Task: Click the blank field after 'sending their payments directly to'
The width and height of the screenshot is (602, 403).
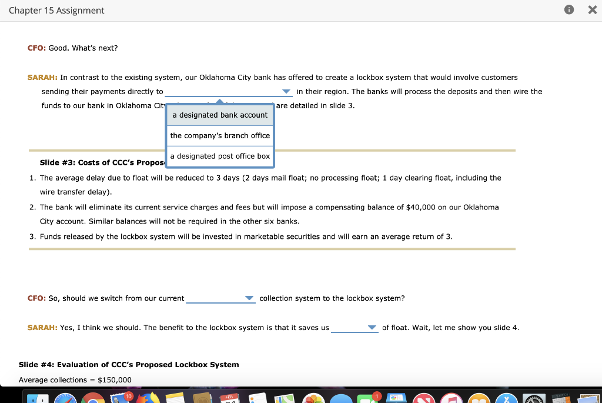Action: (223, 91)
